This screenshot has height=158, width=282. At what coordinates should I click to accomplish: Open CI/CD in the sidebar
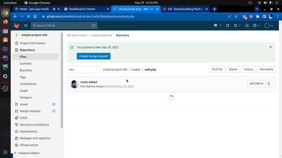tap(36, 118)
